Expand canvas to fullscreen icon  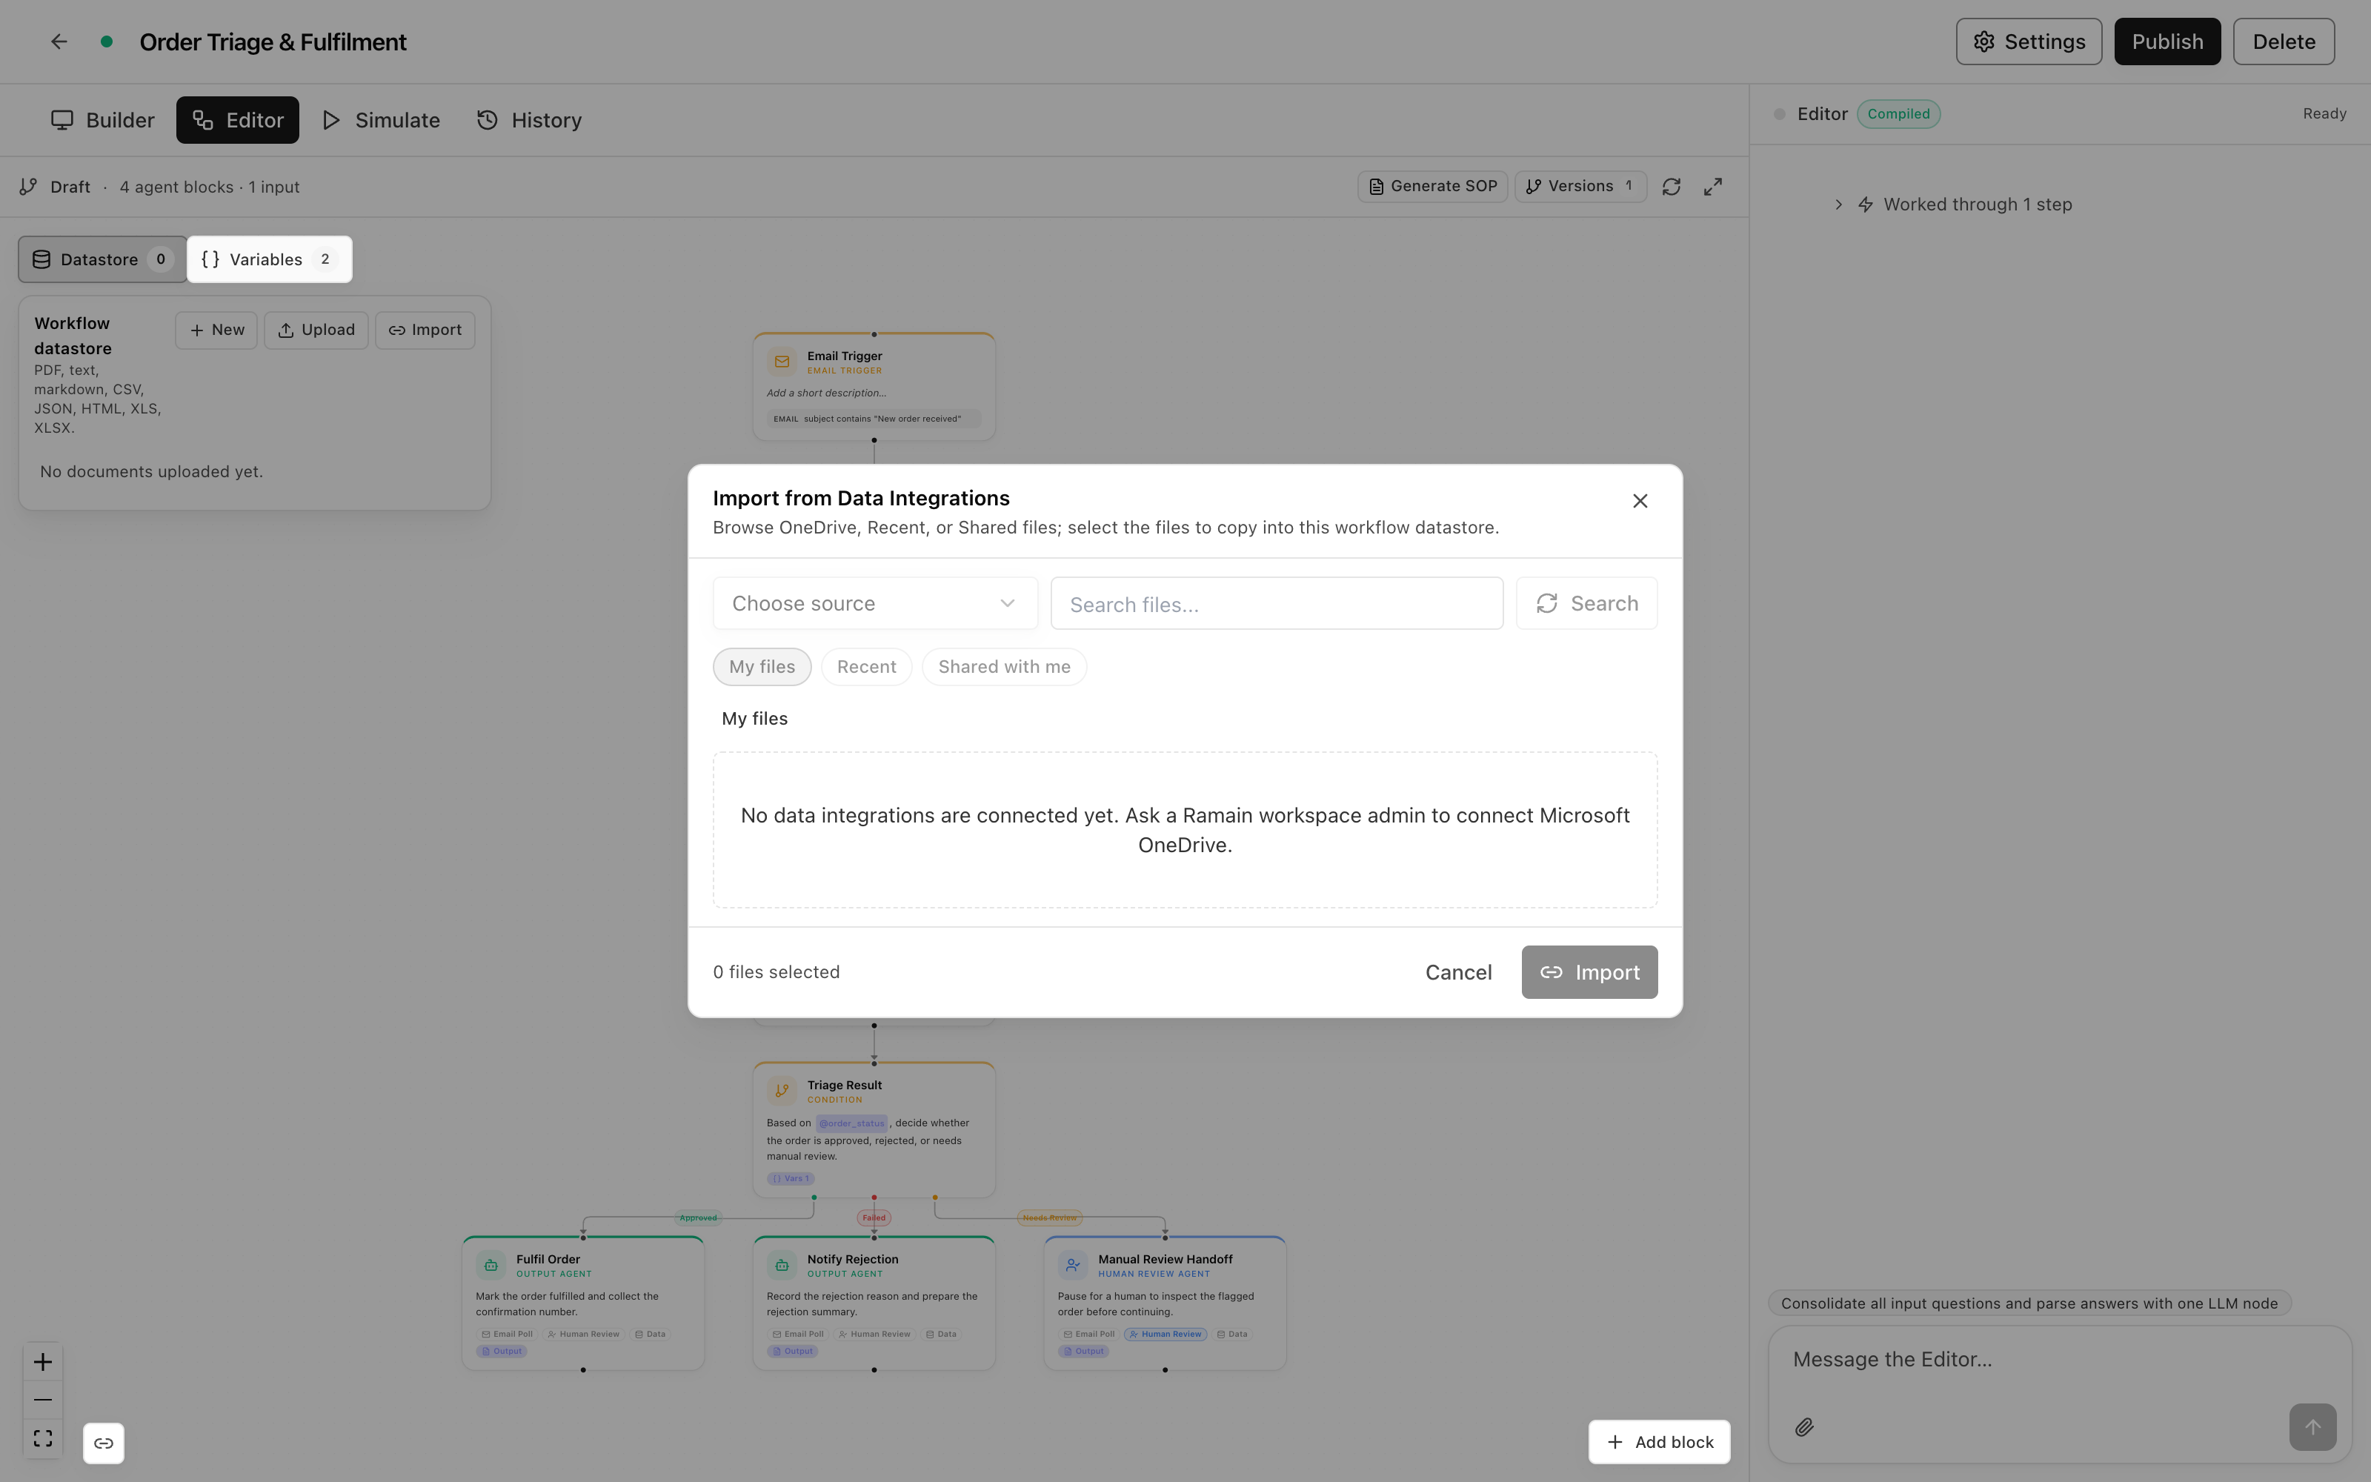coord(1712,186)
